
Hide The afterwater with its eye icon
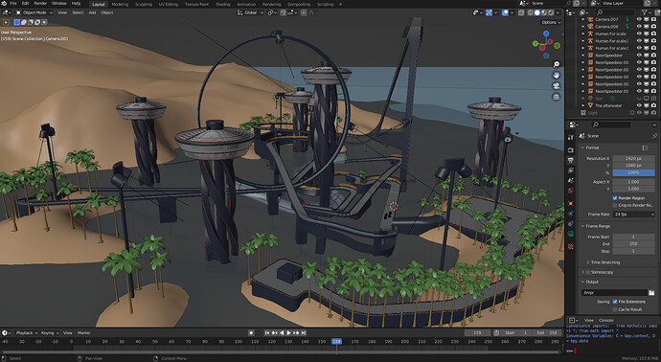639,105
